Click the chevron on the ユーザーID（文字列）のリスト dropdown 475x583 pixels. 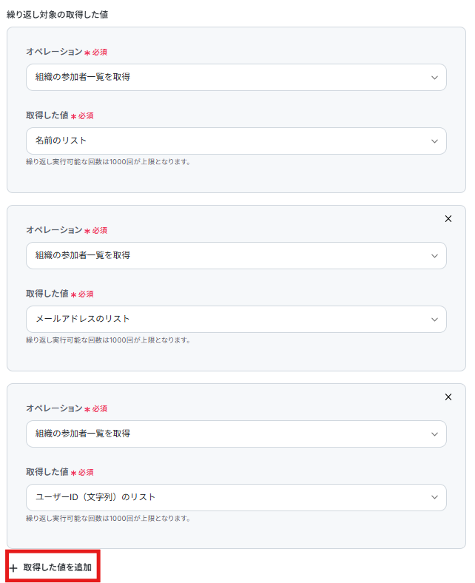pos(434,498)
